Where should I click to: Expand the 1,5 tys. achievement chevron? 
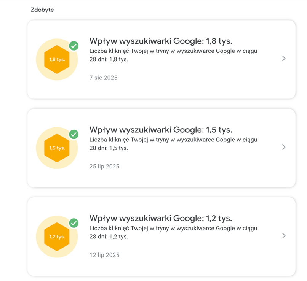tap(284, 147)
